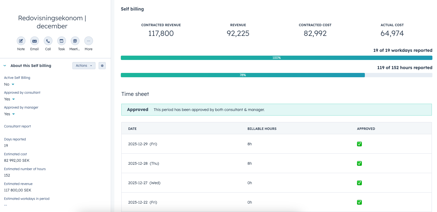Open the Actions dropdown menu
Image resolution: width=437 pixels, height=212 pixels.
(84, 66)
